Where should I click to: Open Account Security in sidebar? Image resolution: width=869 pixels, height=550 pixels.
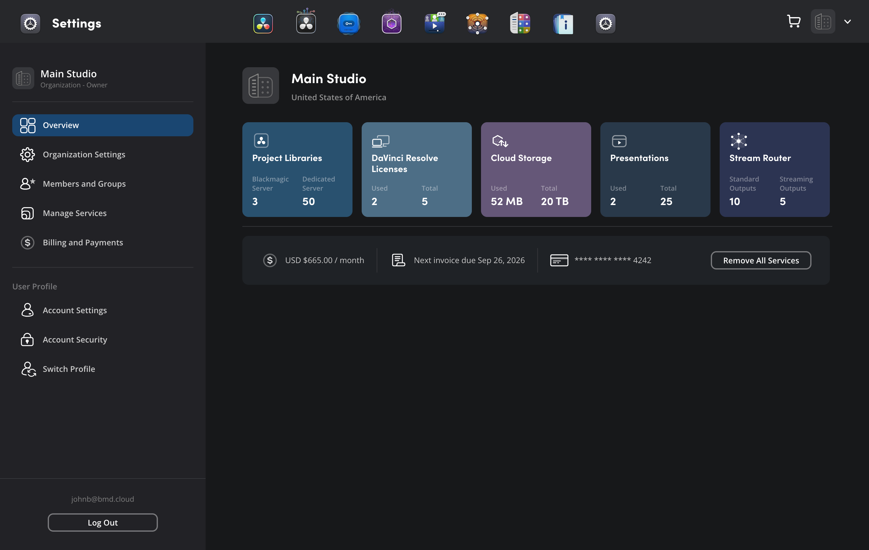[103, 340]
